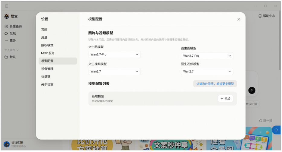This screenshot has width=282, height=152.
Task: Open the 图生图模型 dropdown
Action: (207, 56)
